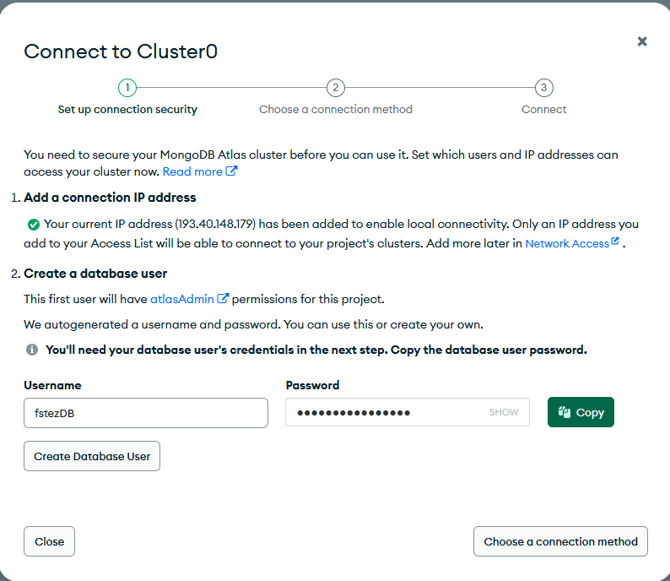The image size is (670, 581).
Task: Click external link icon next to Network Access
Action: (615, 242)
